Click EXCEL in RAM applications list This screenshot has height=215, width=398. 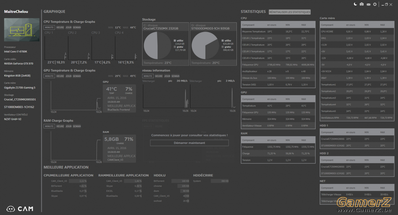pos(109,191)
